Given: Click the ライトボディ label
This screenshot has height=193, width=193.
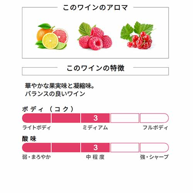Looking at the screenshot, I should pos(37,127).
